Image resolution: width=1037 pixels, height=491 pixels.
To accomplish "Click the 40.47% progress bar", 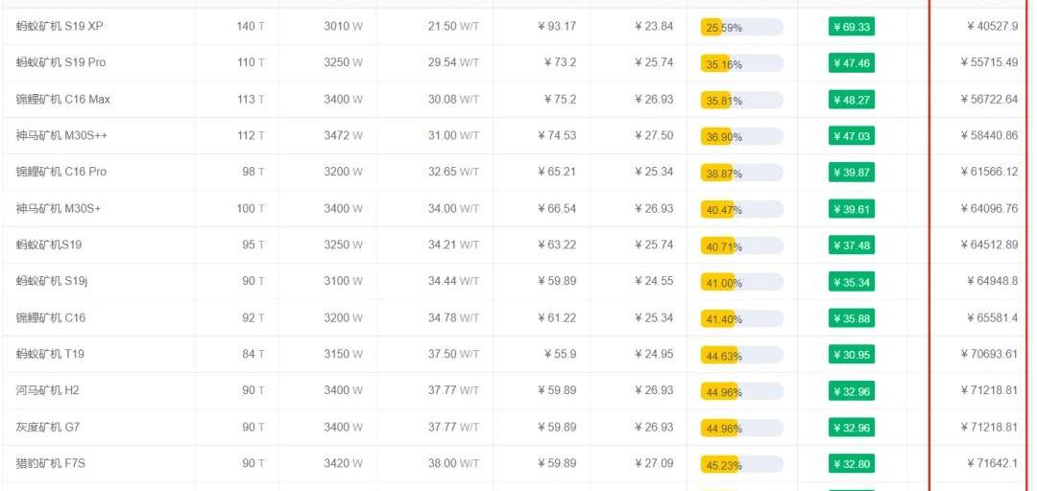I will point(741,209).
